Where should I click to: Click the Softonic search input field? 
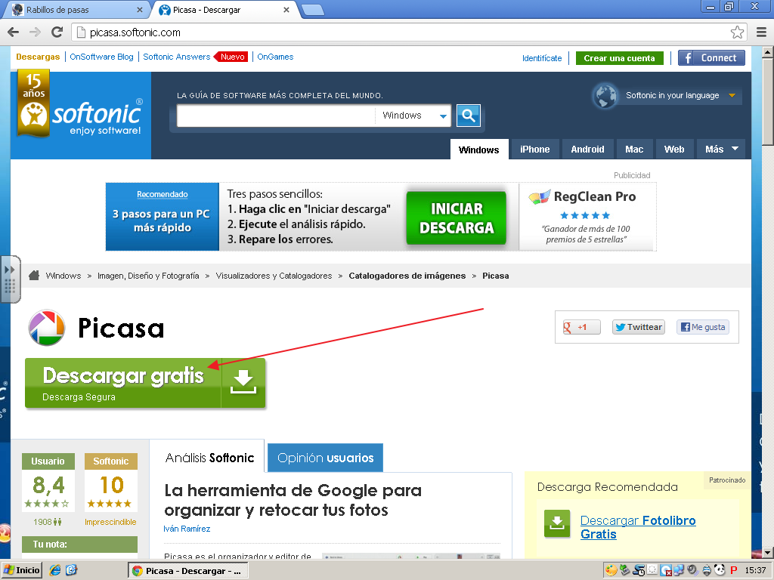pos(276,116)
